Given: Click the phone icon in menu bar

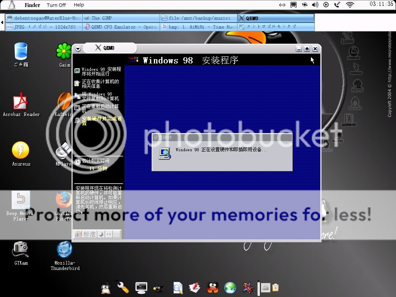Looking at the screenshot, I should pos(337,5).
